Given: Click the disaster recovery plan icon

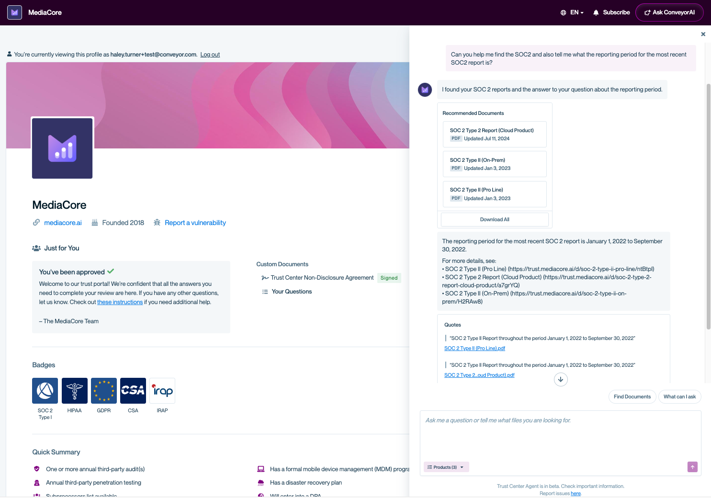Looking at the screenshot, I should 261,483.
